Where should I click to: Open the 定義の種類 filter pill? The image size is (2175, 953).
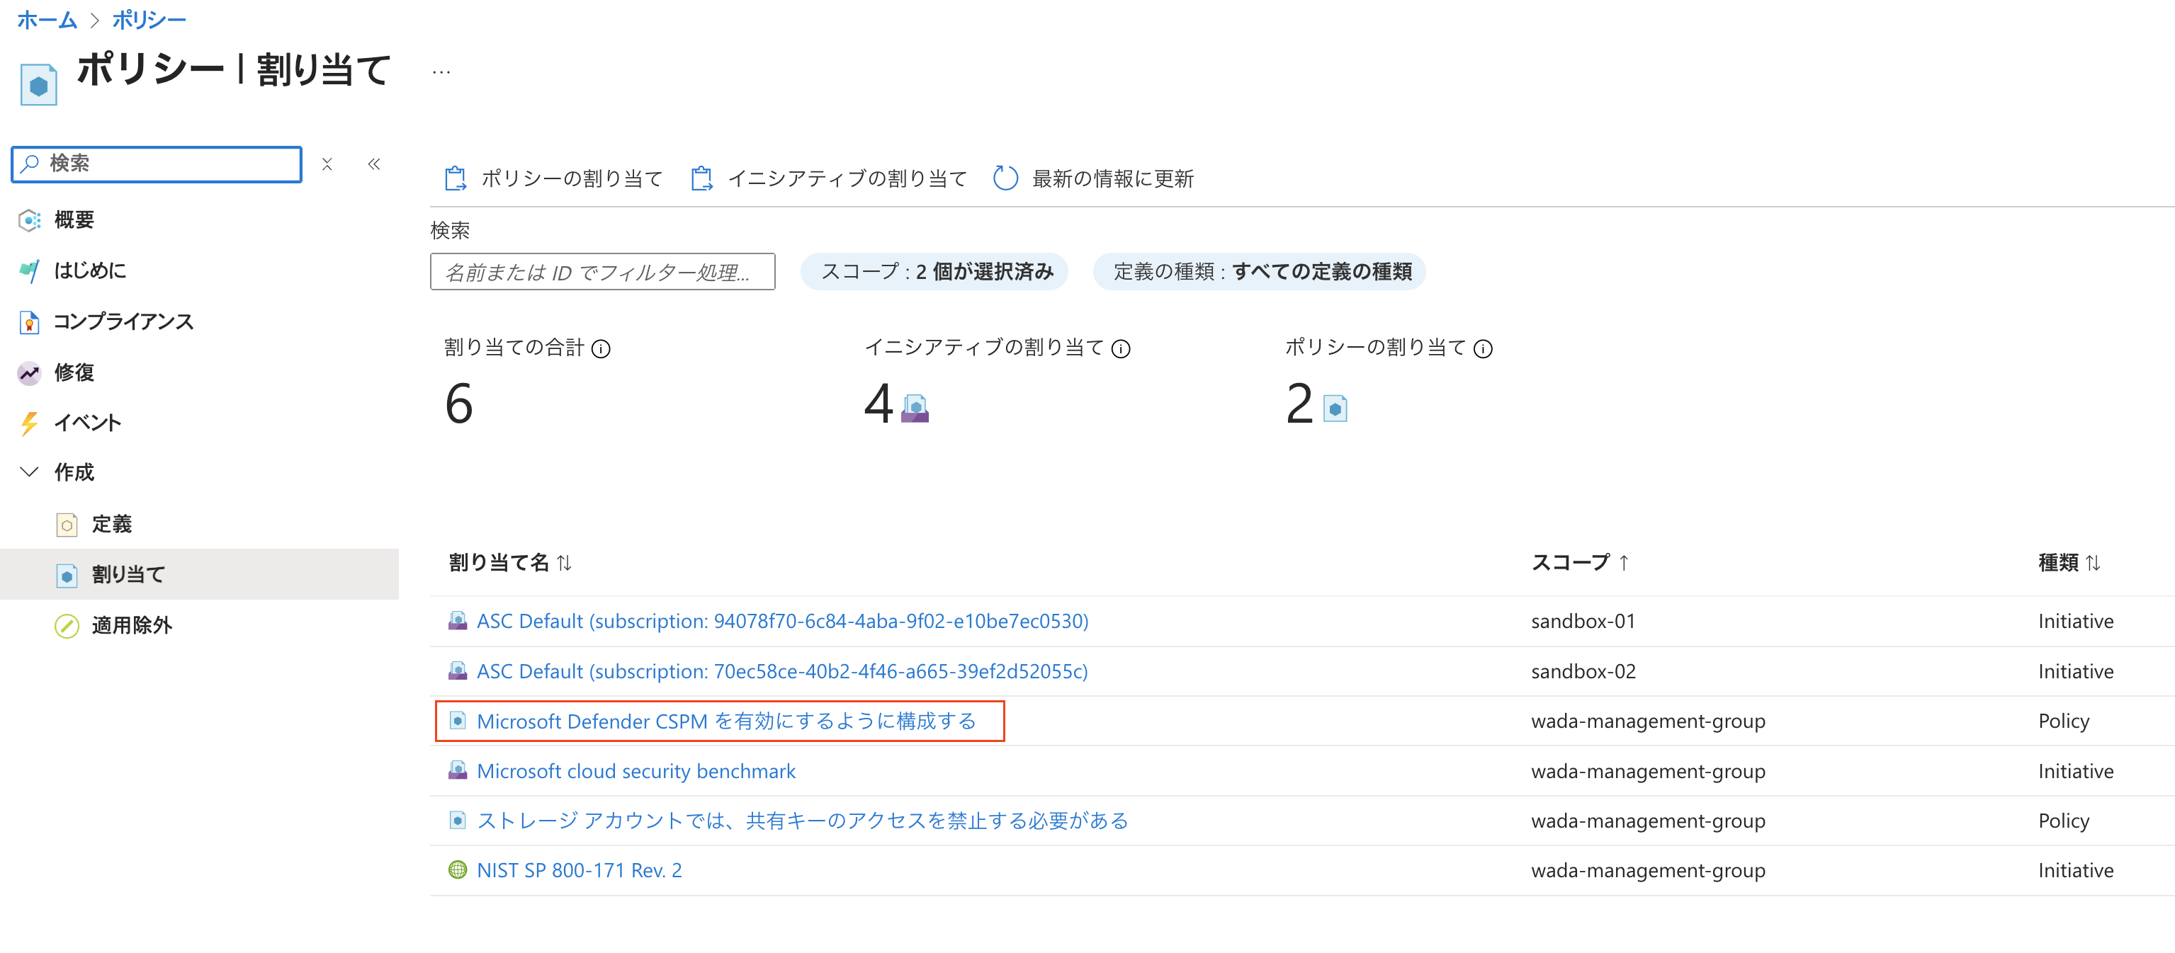(x=1260, y=271)
